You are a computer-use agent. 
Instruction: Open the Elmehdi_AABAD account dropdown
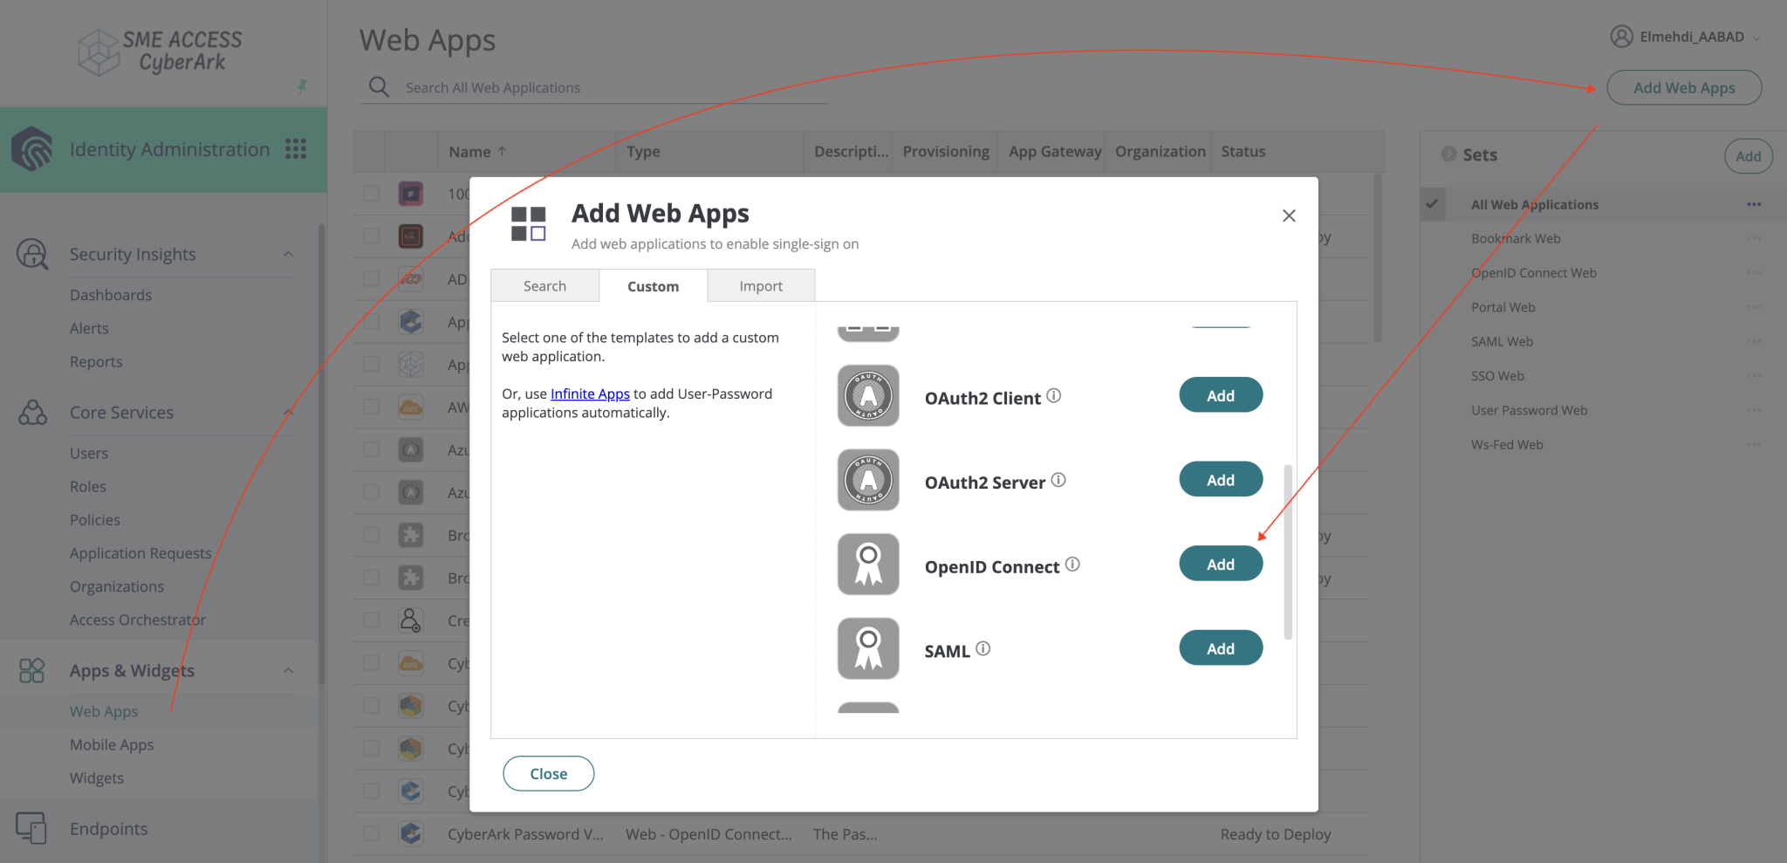(1759, 37)
